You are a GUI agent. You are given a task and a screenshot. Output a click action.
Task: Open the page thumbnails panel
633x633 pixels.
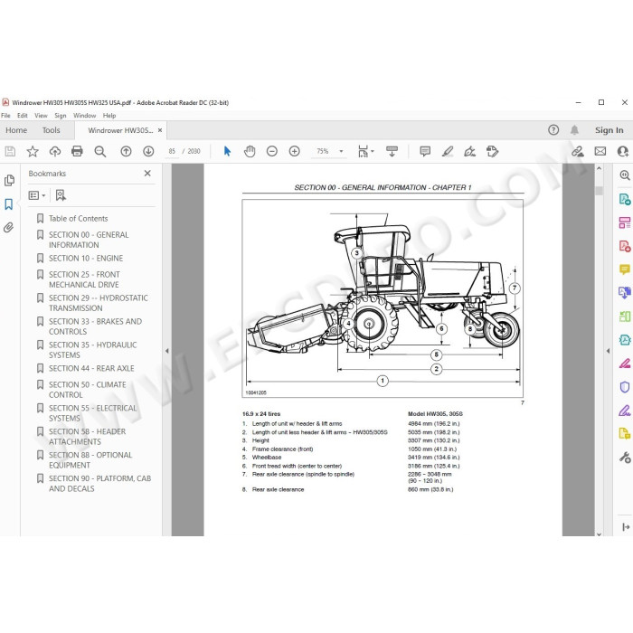(x=9, y=180)
